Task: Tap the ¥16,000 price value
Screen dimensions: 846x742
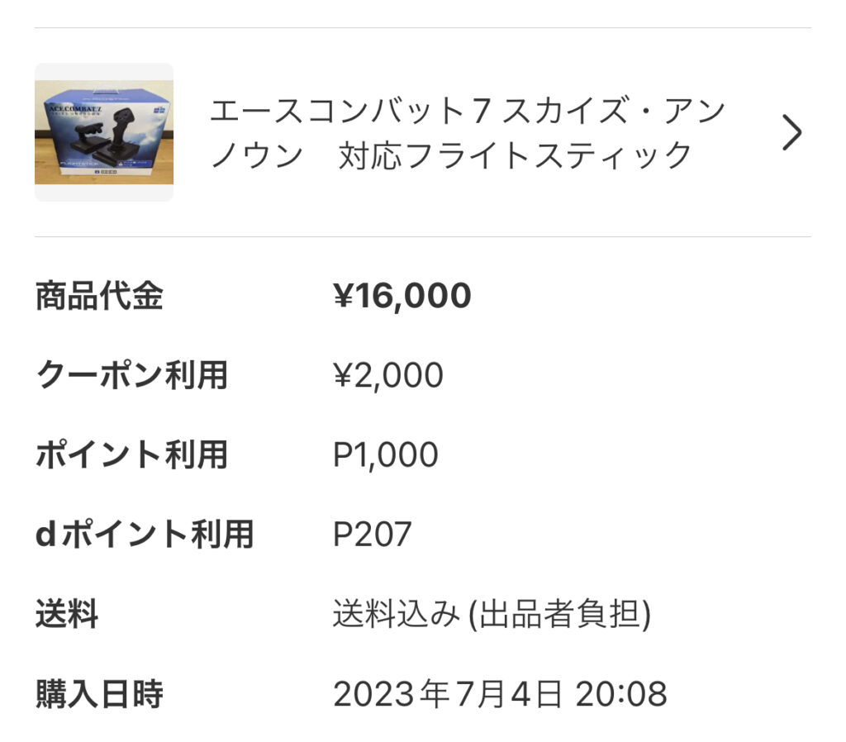Action: tap(402, 296)
